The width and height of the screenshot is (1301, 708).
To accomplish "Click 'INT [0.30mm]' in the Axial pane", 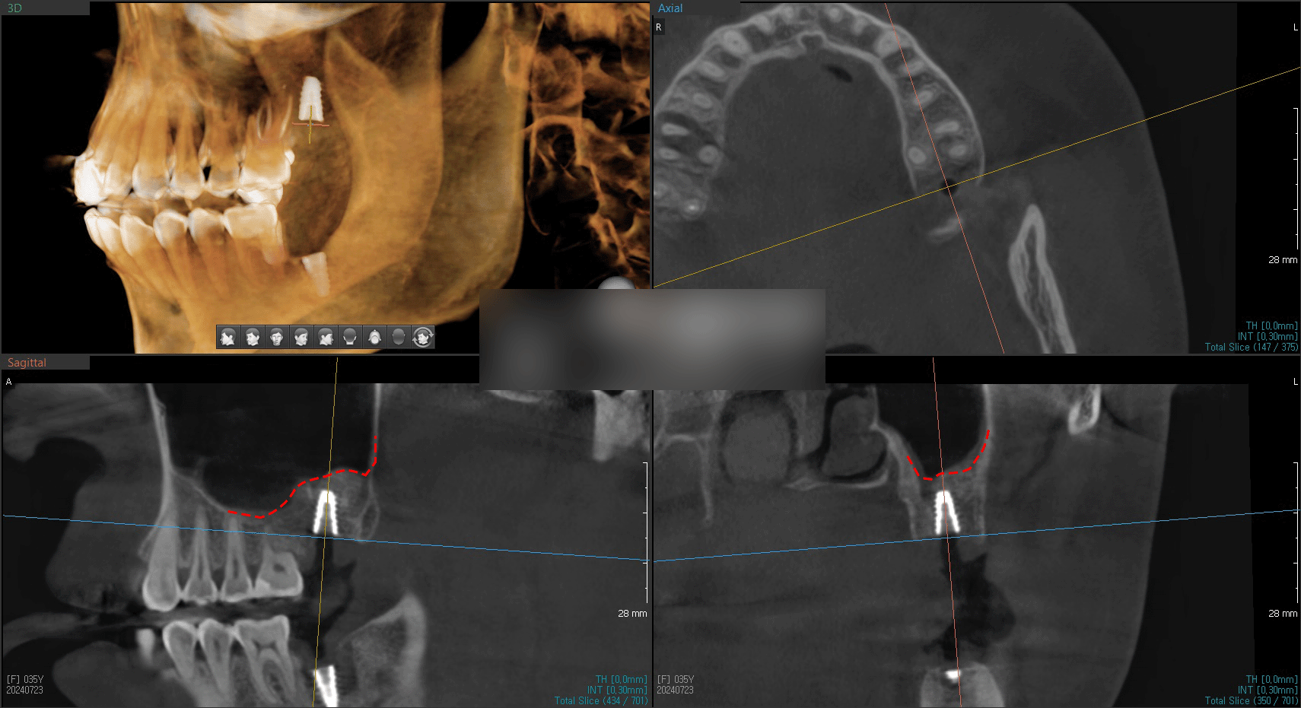I will [1268, 336].
